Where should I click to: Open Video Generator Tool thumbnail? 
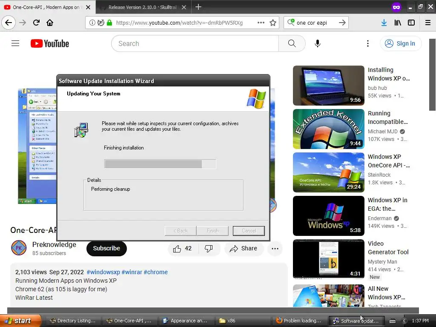click(x=328, y=259)
